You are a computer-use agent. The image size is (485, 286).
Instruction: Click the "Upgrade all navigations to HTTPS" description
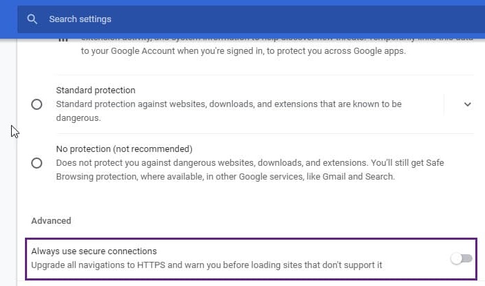click(x=206, y=265)
